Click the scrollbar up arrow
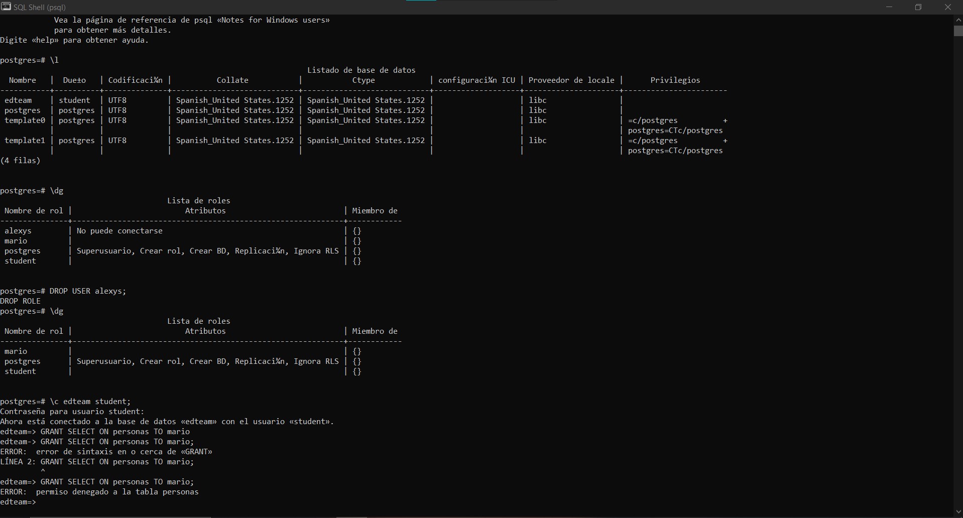This screenshot has height=518, width=963. point(958,20)
